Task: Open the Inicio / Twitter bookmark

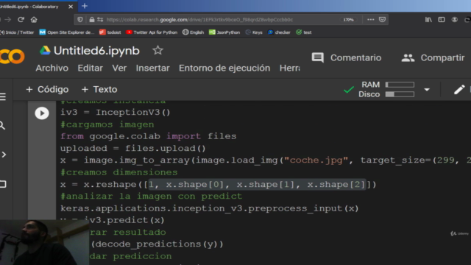Action: (17, 32)
